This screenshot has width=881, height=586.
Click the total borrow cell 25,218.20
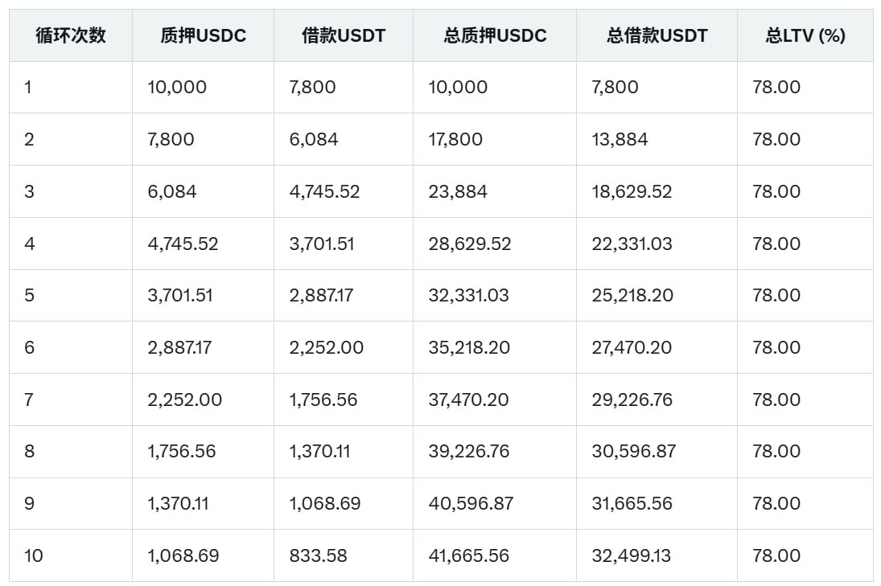coord(632,295)
